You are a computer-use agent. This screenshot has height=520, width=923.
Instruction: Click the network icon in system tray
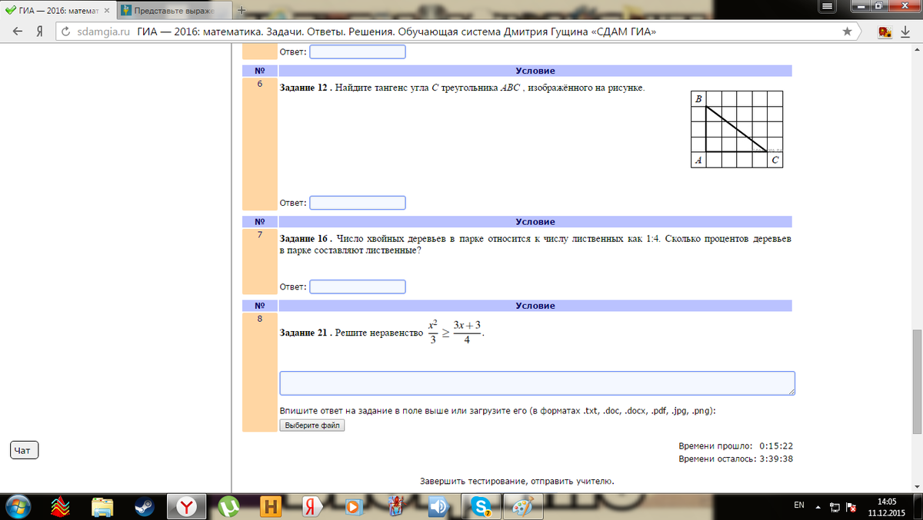pyautogui.click(x=835, y=506)
